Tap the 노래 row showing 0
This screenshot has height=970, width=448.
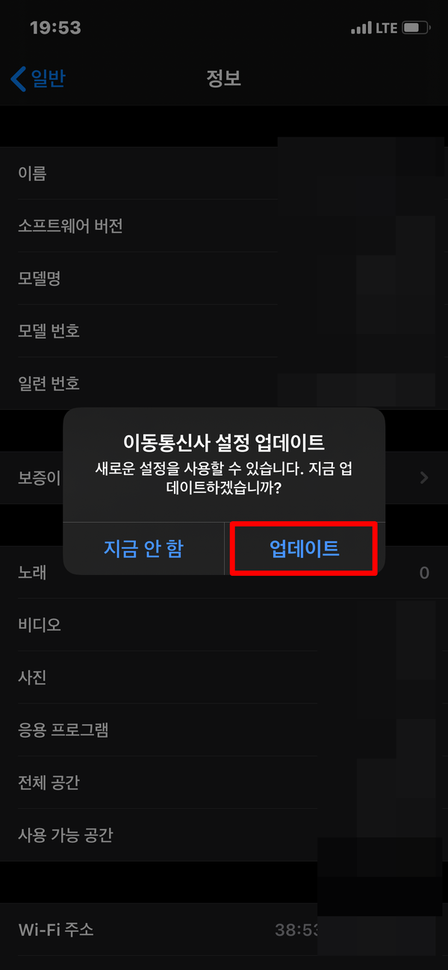point(224,573)
